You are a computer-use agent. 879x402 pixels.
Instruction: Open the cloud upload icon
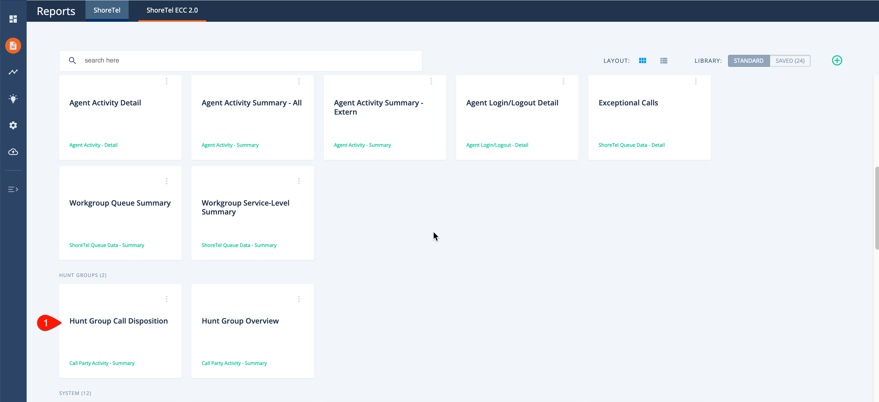pyautogui.click(x=13, y=152)
